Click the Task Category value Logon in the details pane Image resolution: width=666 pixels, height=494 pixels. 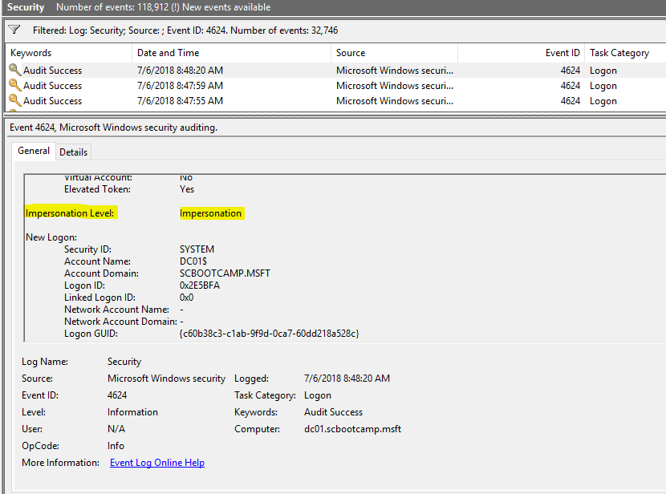tap(317, 395)
